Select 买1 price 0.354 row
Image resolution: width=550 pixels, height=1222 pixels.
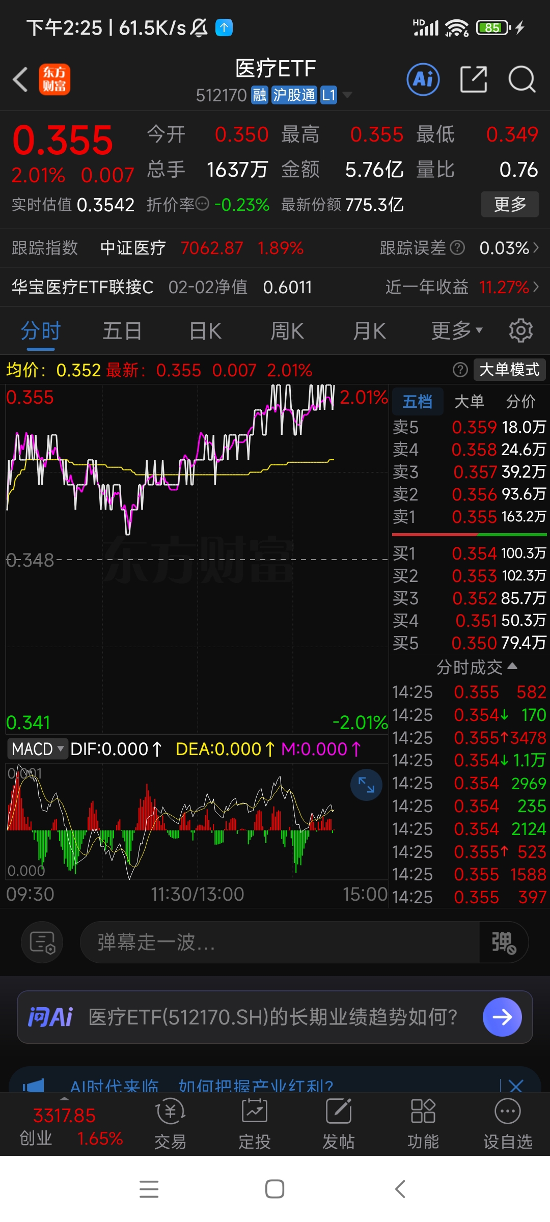(470, 553)
